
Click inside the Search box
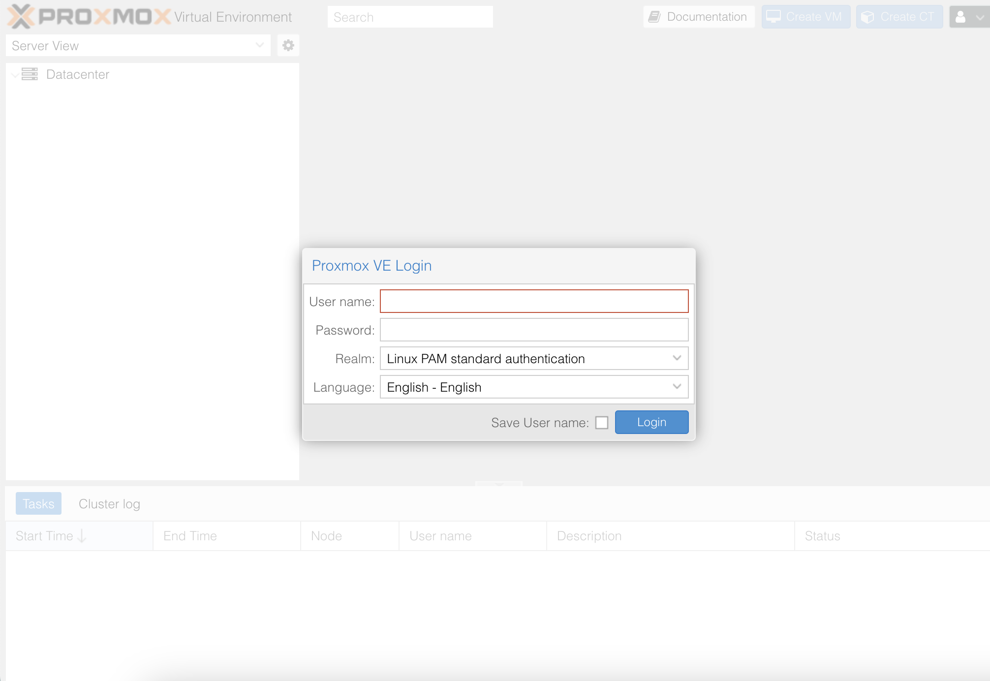tap(410, 16)
